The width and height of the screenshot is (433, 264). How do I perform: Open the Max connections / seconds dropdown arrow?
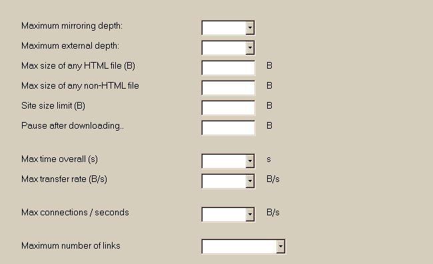coord(250,215)
